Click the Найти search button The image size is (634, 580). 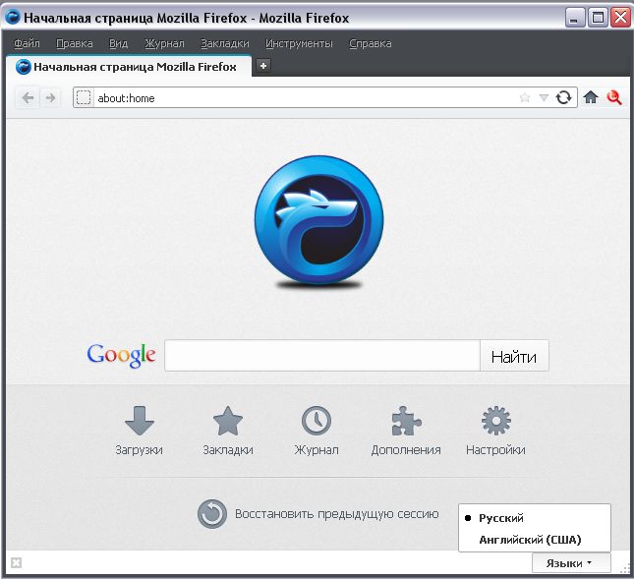coord(514,356)
